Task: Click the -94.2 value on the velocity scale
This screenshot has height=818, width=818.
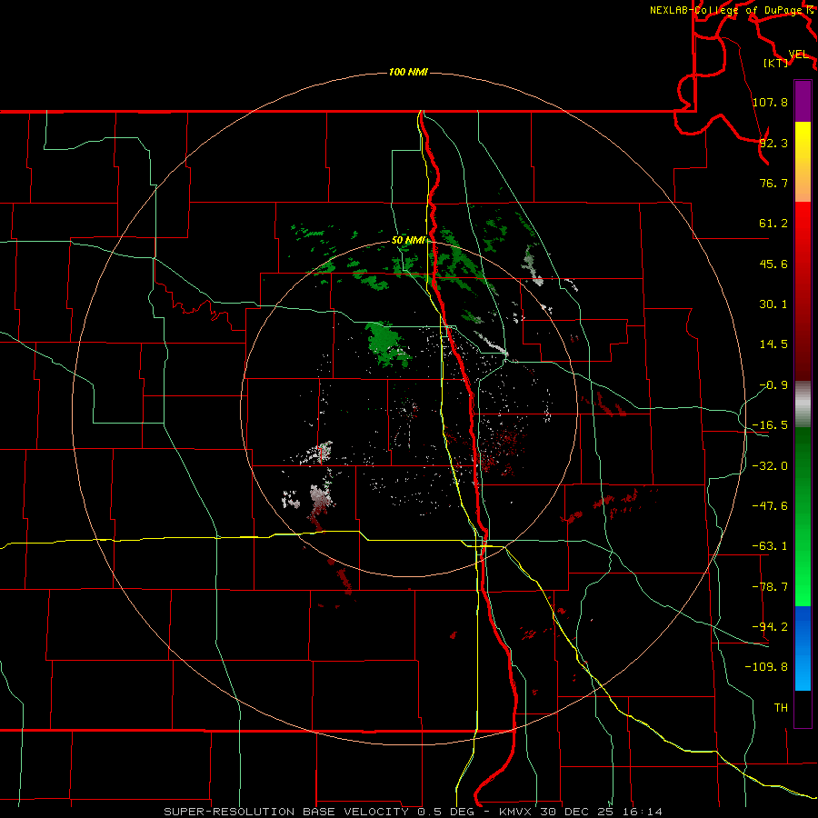Action: (770, 627)
